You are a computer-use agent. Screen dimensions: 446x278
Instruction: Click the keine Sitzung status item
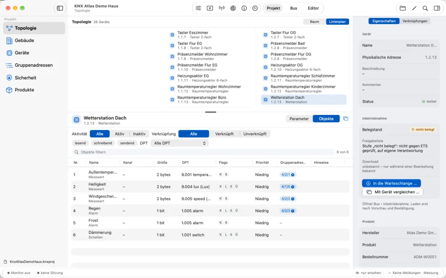(50, 273)
